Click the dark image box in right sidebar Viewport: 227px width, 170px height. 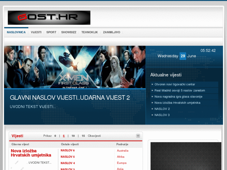pos(186,156)
